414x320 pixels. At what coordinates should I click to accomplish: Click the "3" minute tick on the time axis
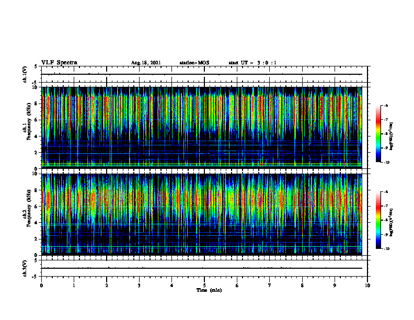[139, 285]
